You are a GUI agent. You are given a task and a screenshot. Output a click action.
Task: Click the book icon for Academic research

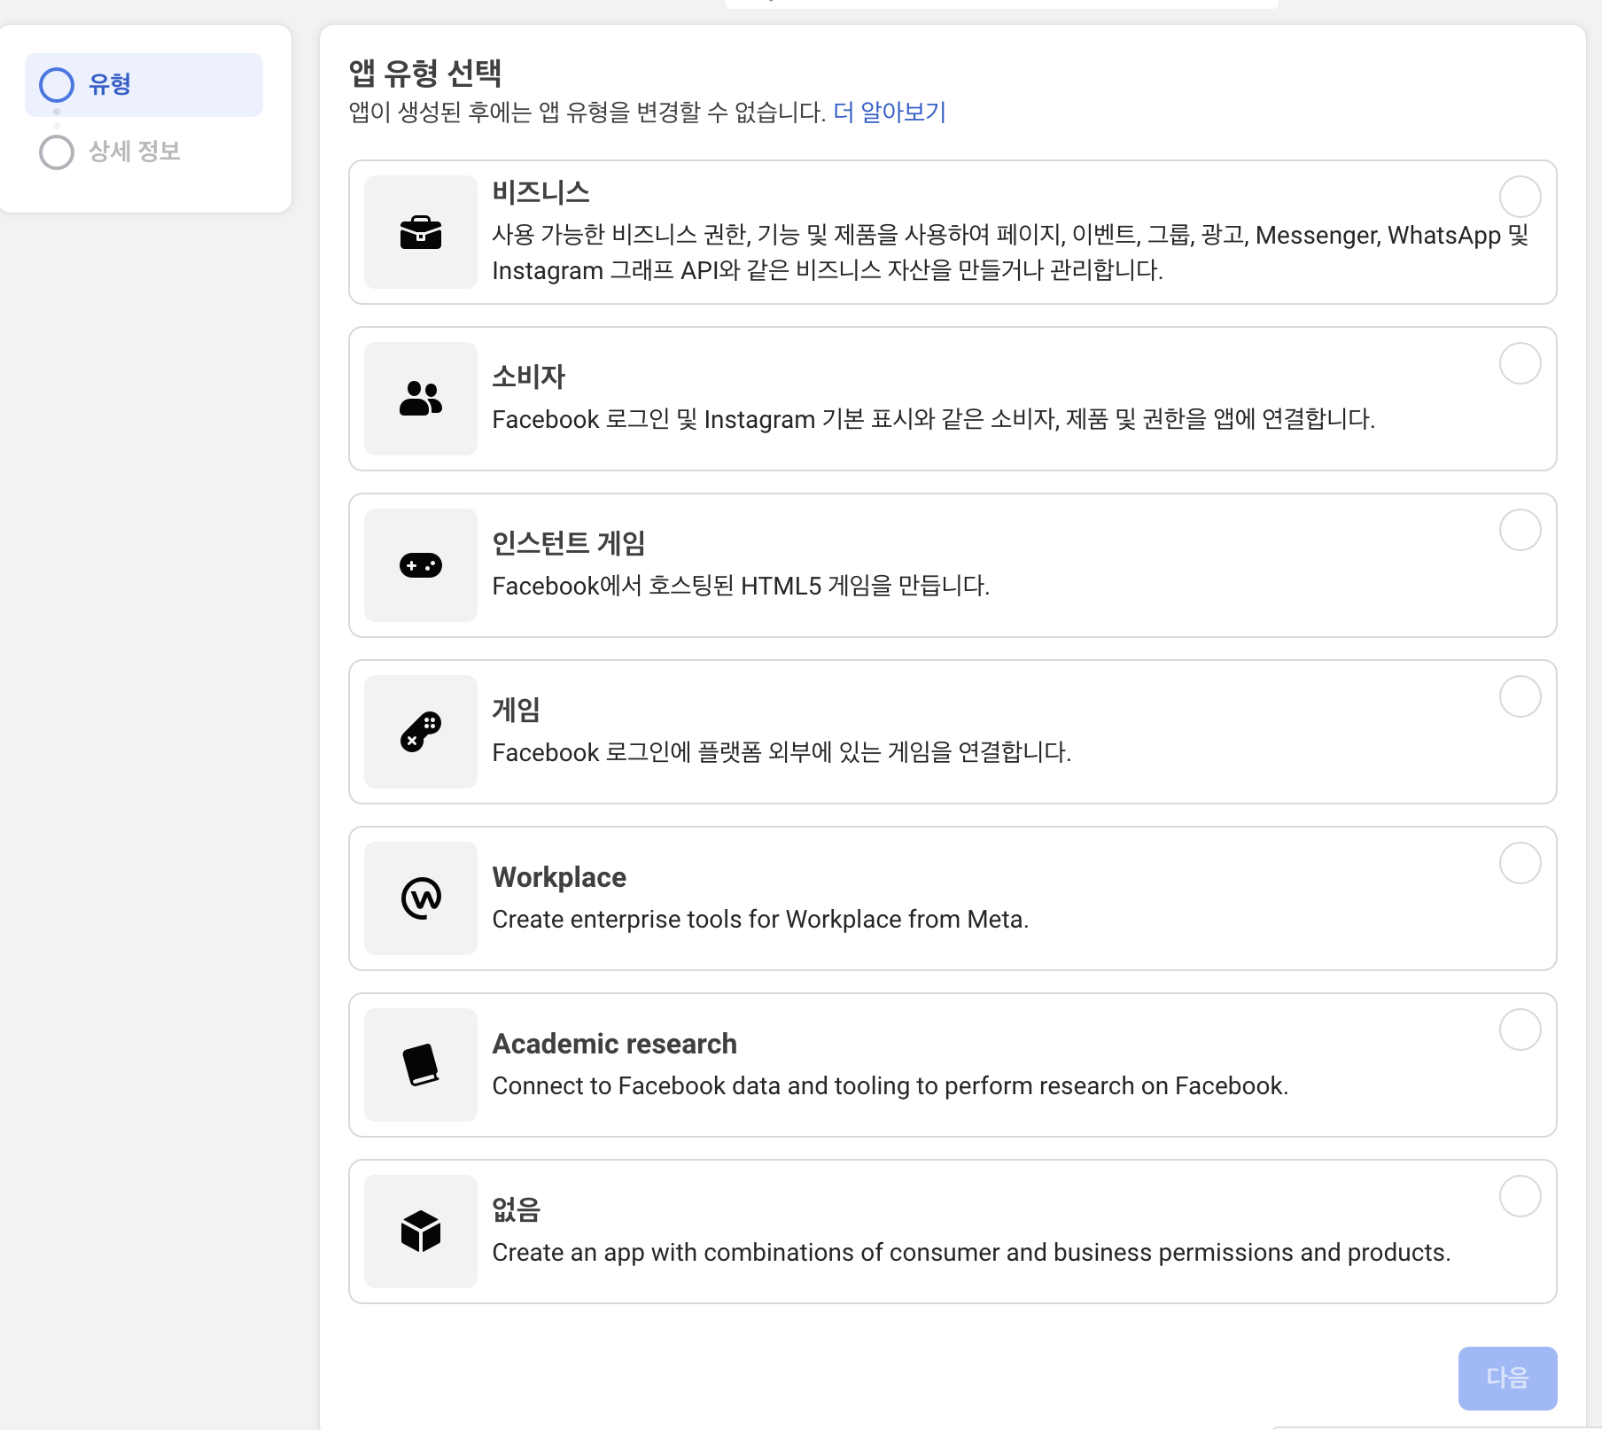click(421, 1065)
